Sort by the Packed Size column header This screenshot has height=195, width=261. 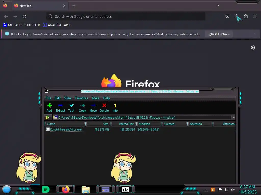[x=124, y=124]
